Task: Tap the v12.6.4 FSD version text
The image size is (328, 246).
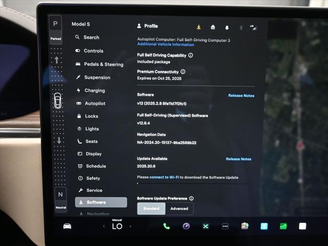Action: tap(143, 123)
